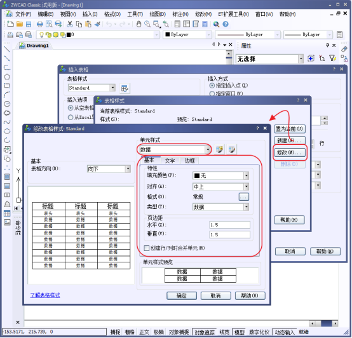Click the Print icon in toolbar
Viewport: 352px width, 338px height.
40,24
